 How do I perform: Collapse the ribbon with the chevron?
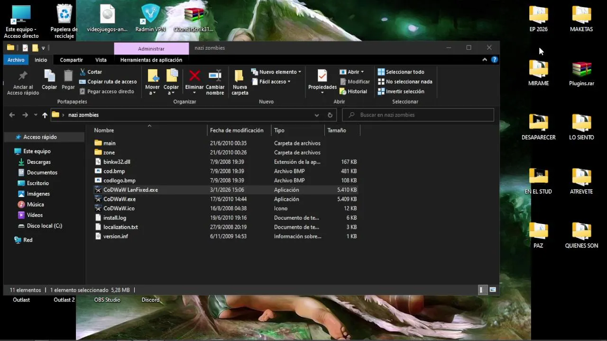[485, 60]
